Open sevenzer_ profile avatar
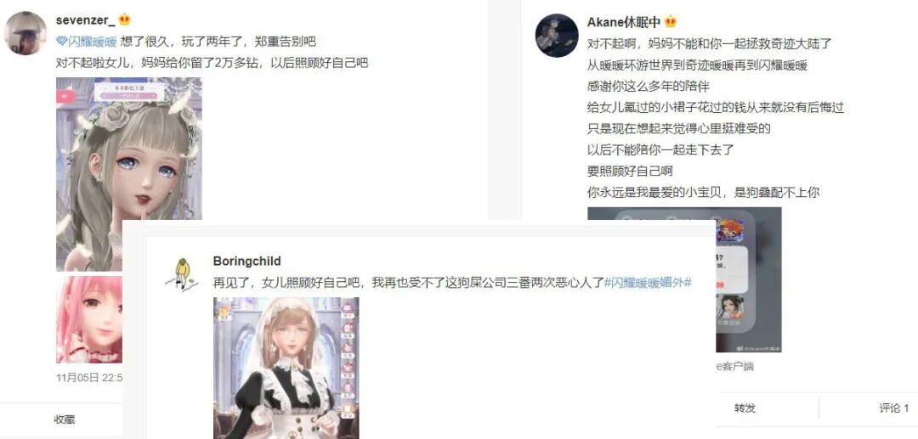Screen dimensions: 918x439 point(25,33)
